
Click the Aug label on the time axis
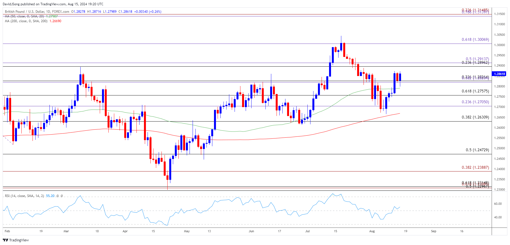tap(372, 231)
